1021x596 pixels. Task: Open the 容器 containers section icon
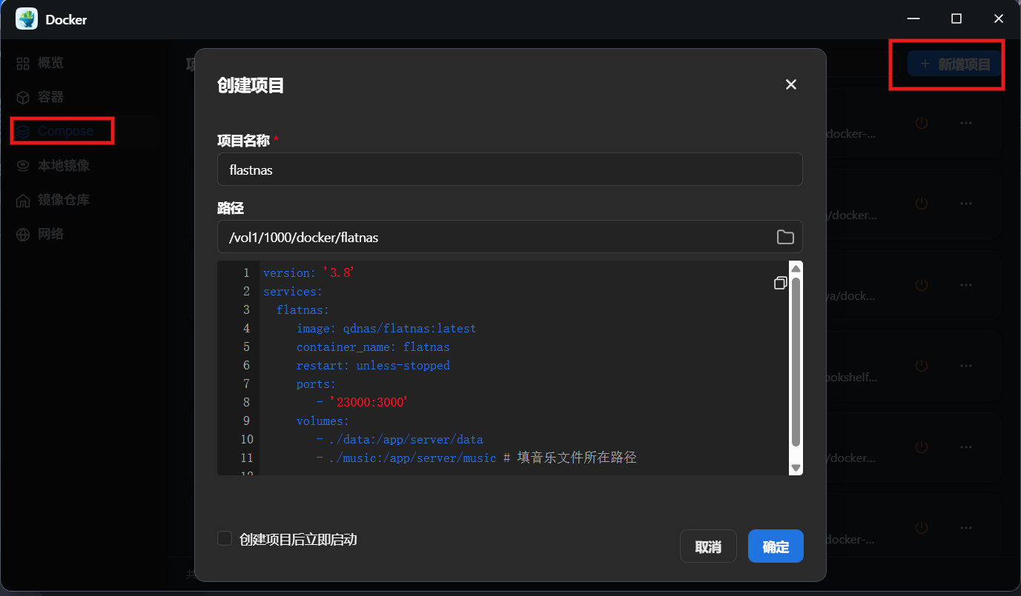click(22, 97)
